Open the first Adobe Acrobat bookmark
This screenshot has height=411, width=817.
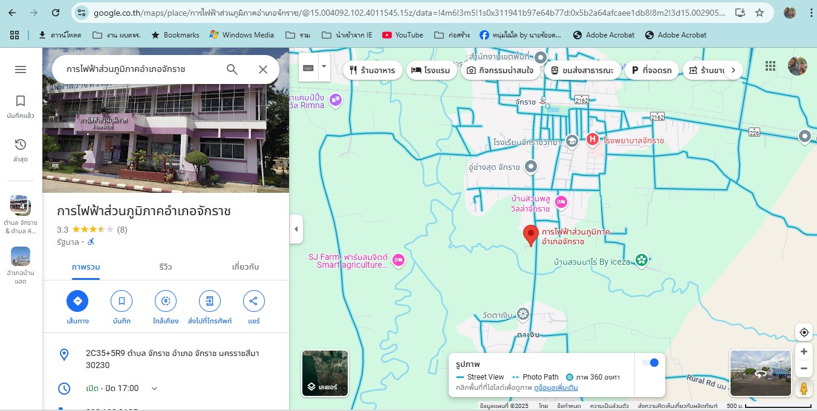pos(604,35)
